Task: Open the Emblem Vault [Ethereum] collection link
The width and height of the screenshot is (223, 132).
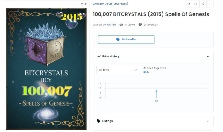Action: 110,4
